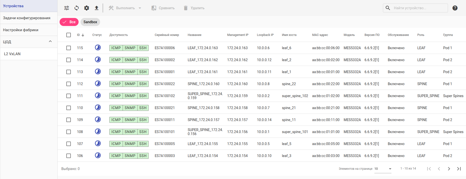Image resolution: width=466 pixels, height=179 pixels.
Task: Open Задачи конфигурирования in sidebar
Action: point(27,18)
